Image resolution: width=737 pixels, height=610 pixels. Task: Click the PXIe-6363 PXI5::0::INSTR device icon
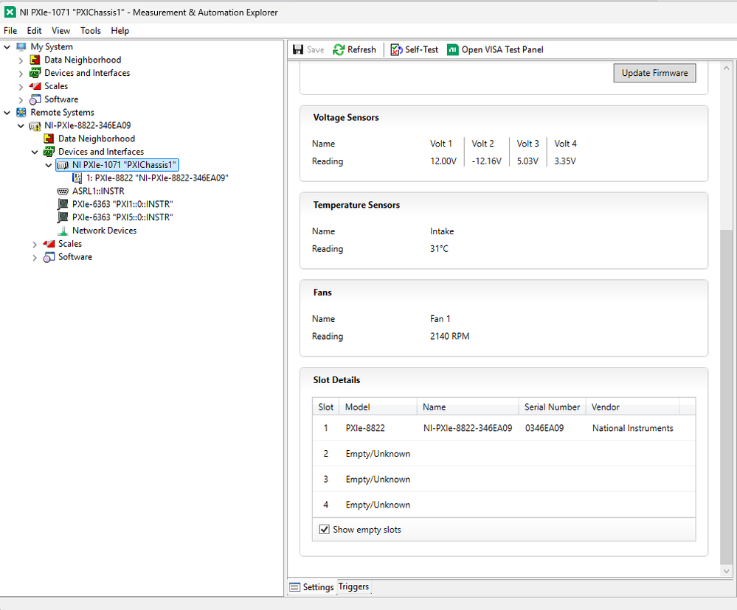click(x=63, y=218)
